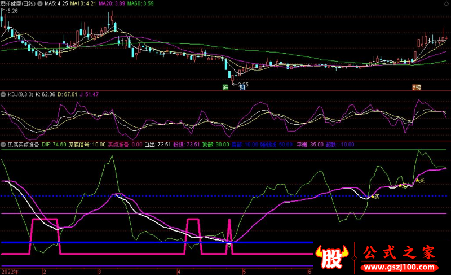Toggle the 见底买点准备 indicator panel button

pos(3,145)
